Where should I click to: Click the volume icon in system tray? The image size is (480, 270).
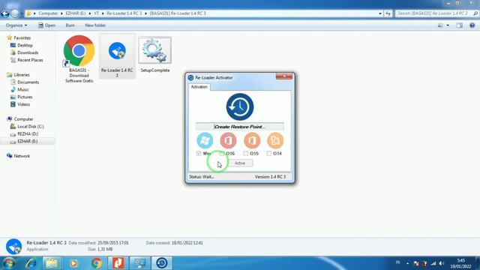tap(442, 263)
